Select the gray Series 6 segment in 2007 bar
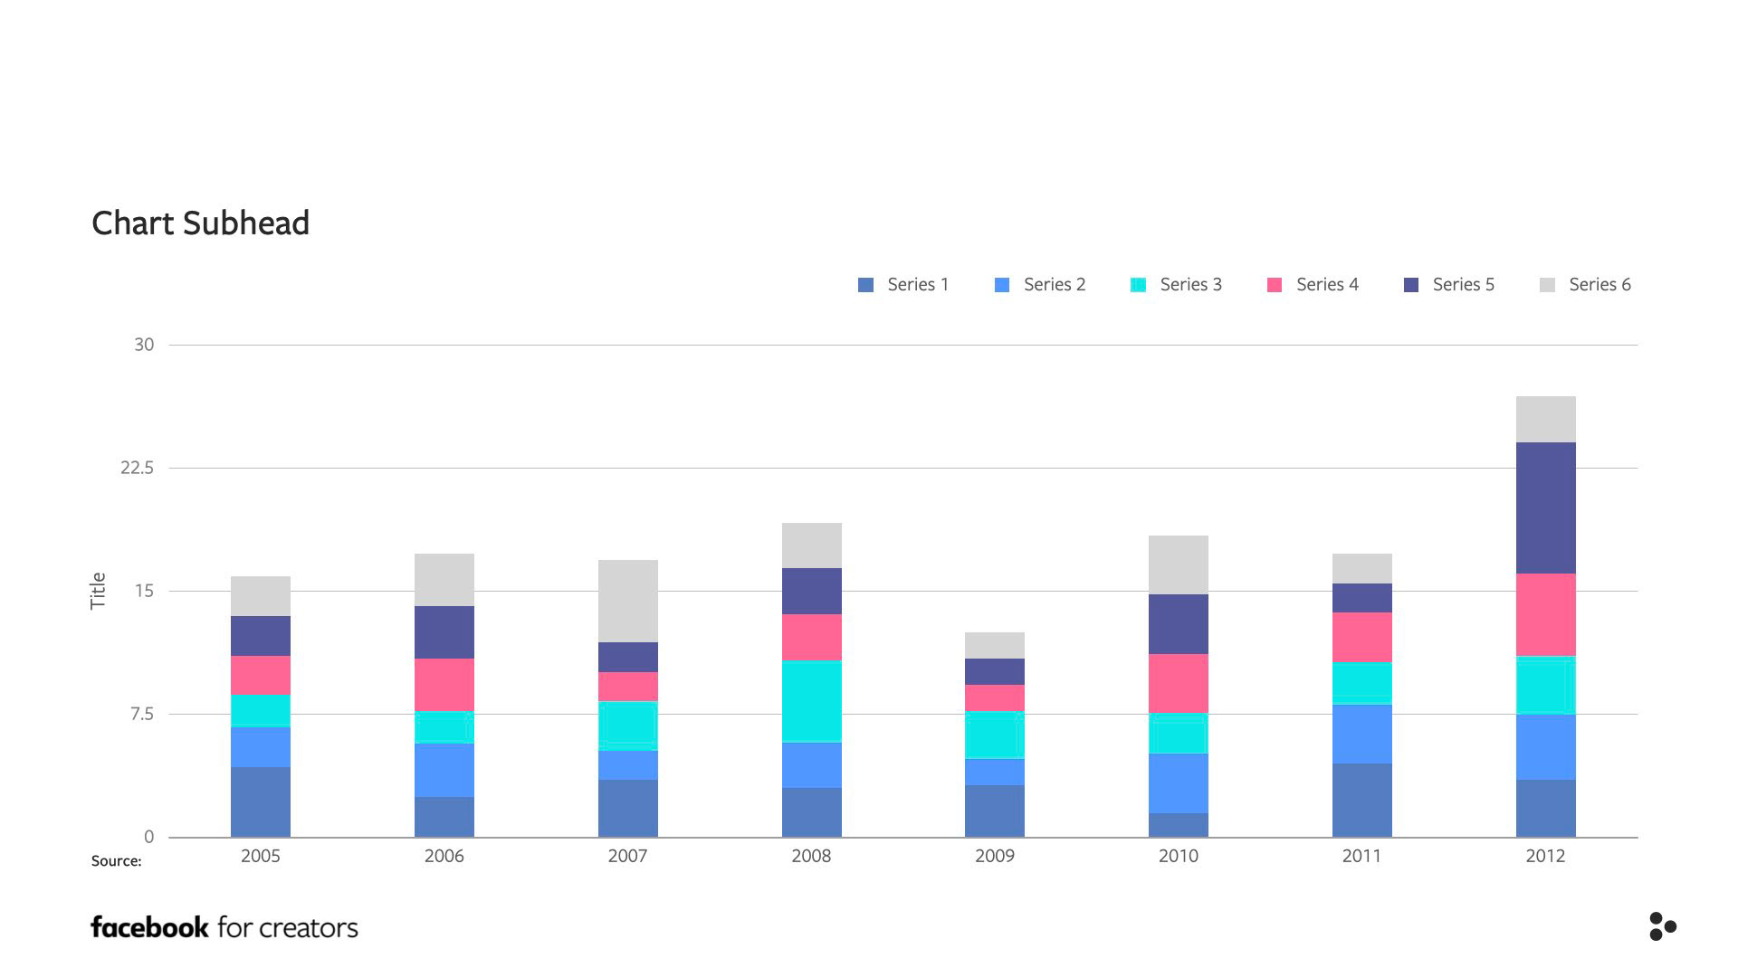The width and height of the screenshot is (1738, 977). pyautogui.click(x=627, y=601)
